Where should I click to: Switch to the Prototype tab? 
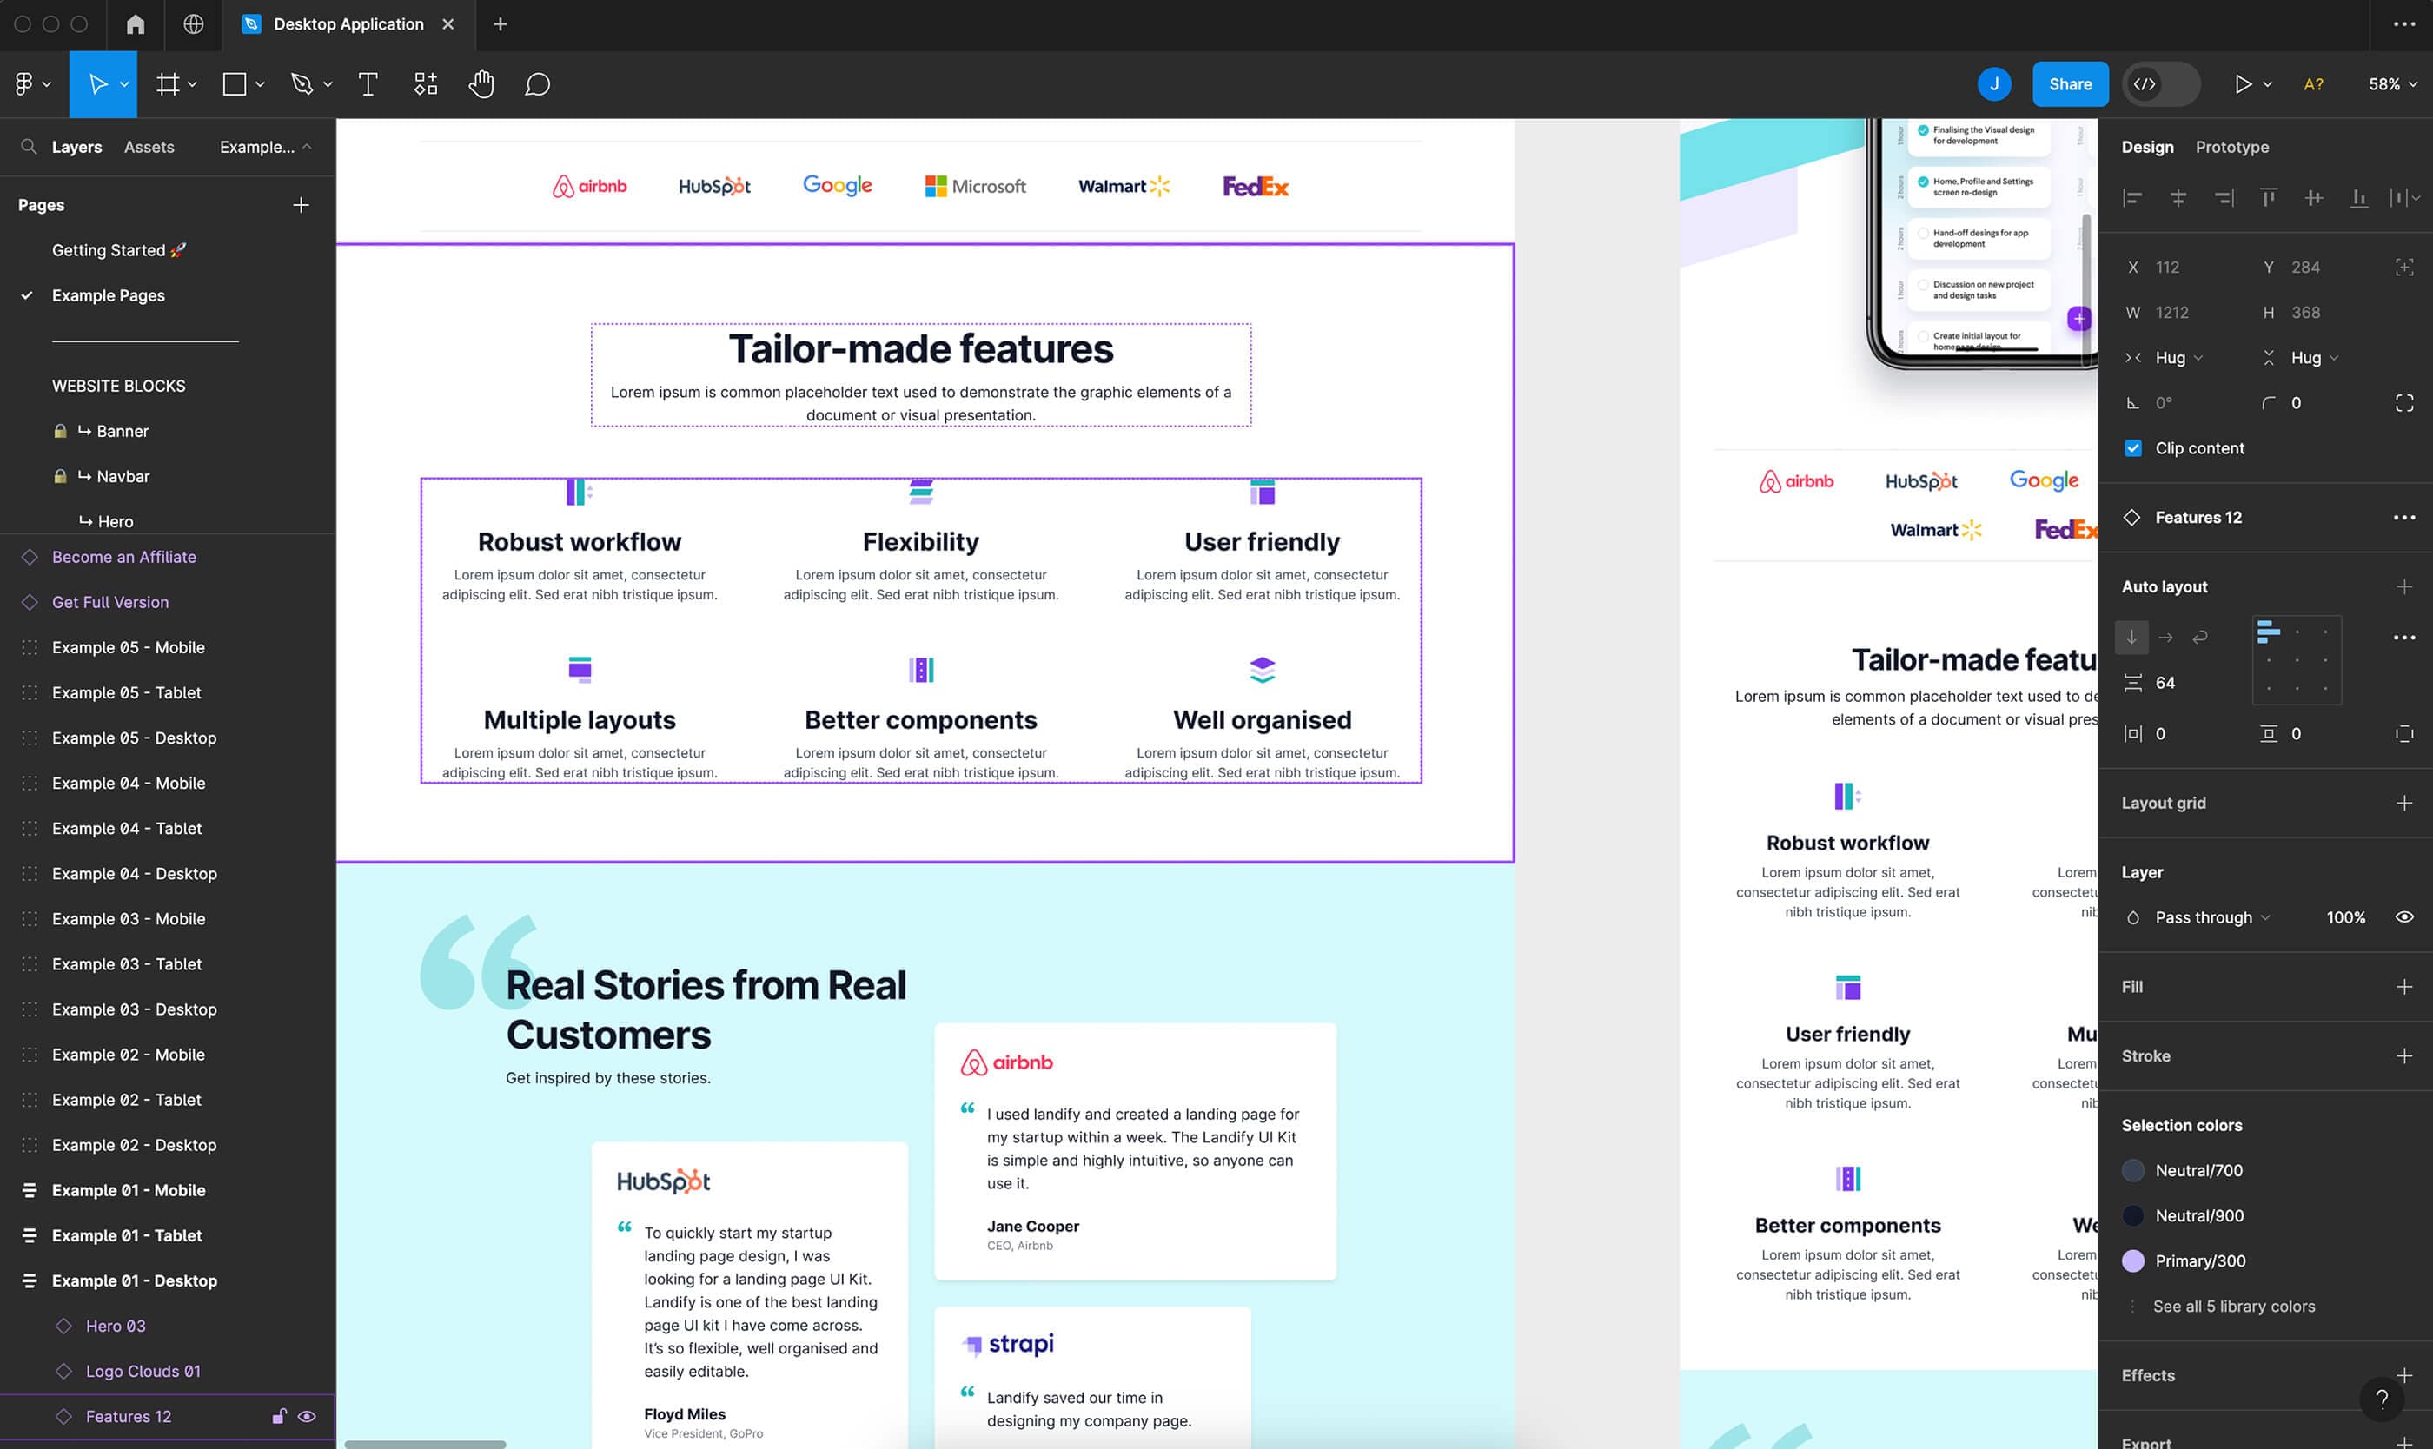tap(2231, 147)
